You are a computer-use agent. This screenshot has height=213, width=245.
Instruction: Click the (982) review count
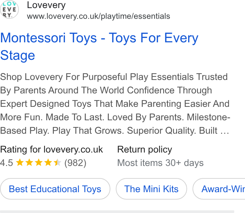[75, 163]
